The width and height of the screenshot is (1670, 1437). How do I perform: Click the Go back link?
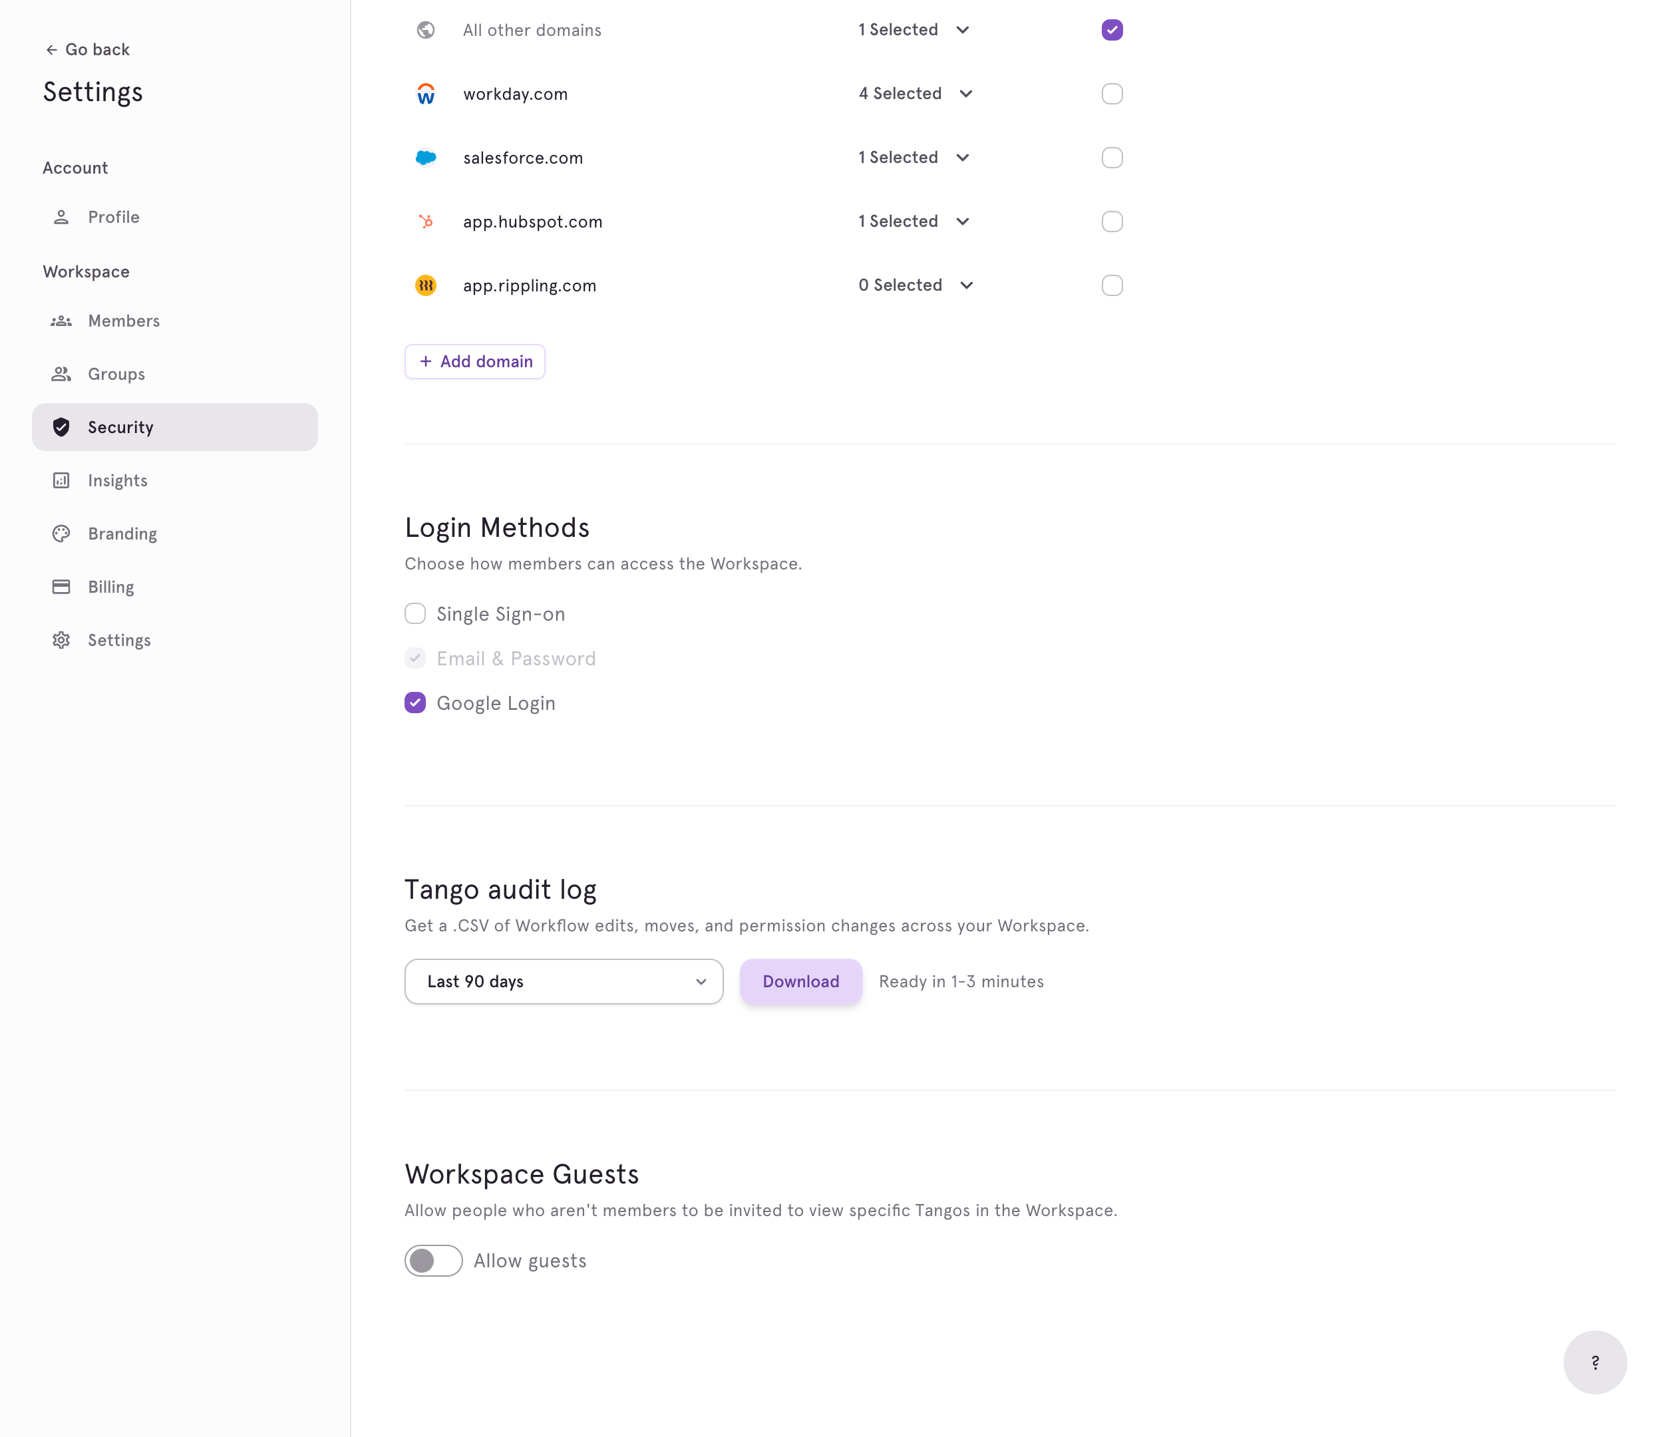coord(87,50)
